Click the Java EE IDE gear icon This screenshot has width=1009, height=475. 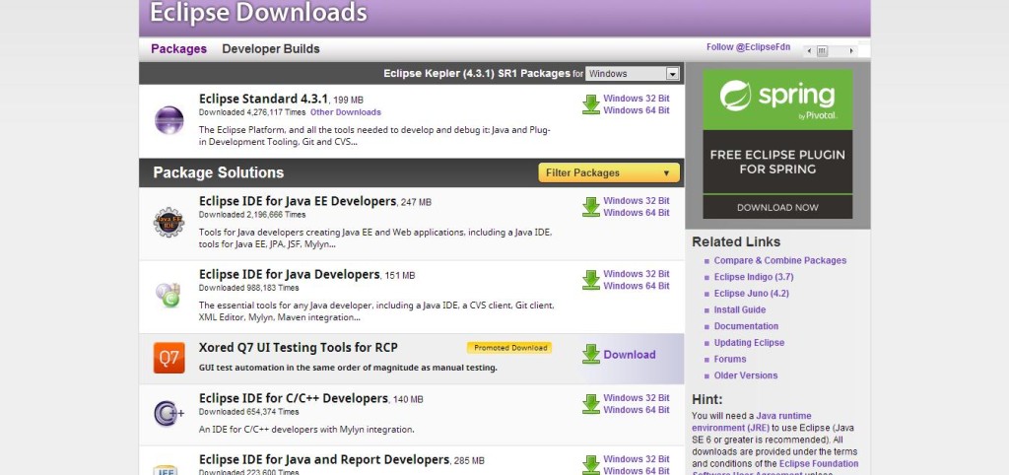(x=168, y=222)
